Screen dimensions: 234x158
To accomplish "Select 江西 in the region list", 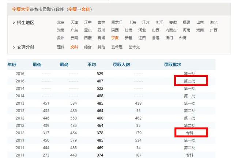I will click(x=142, y=38).
